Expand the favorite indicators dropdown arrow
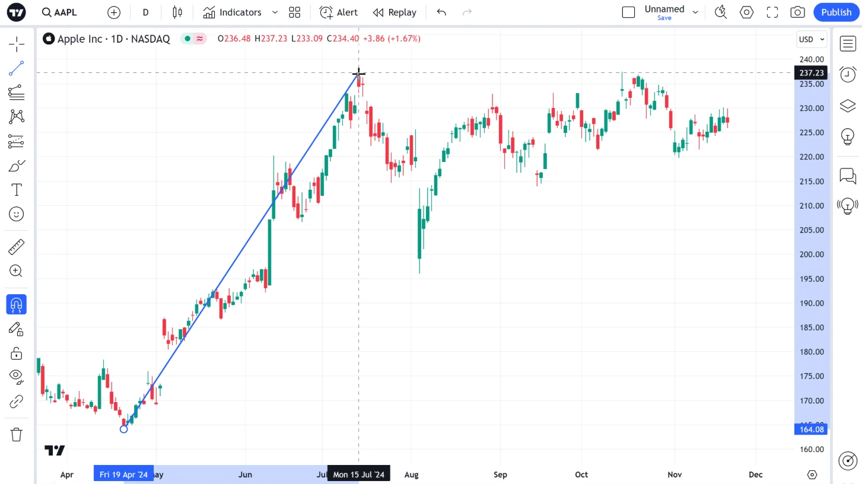 tap(275, 12)
